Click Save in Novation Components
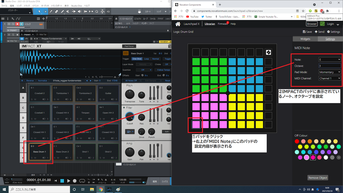 (307, 32)
